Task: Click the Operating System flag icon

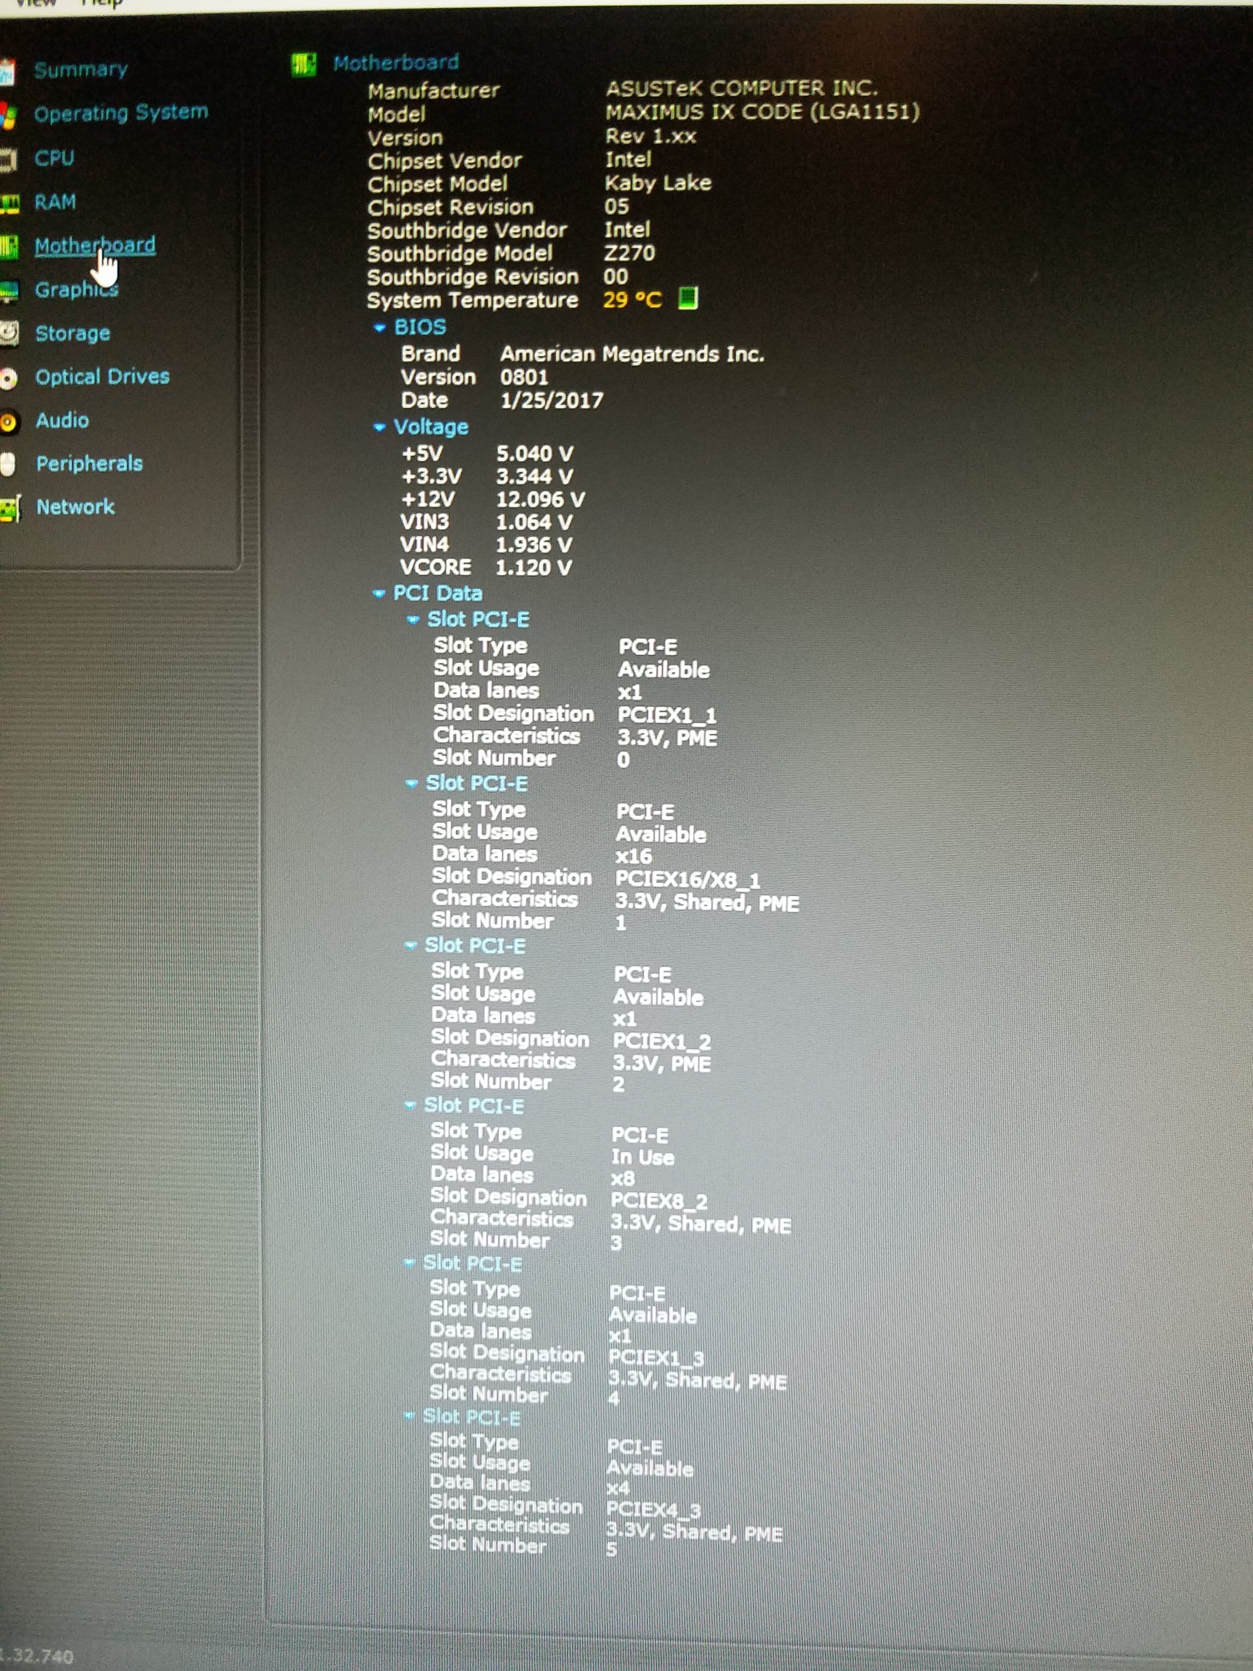Action: point(8,116)
